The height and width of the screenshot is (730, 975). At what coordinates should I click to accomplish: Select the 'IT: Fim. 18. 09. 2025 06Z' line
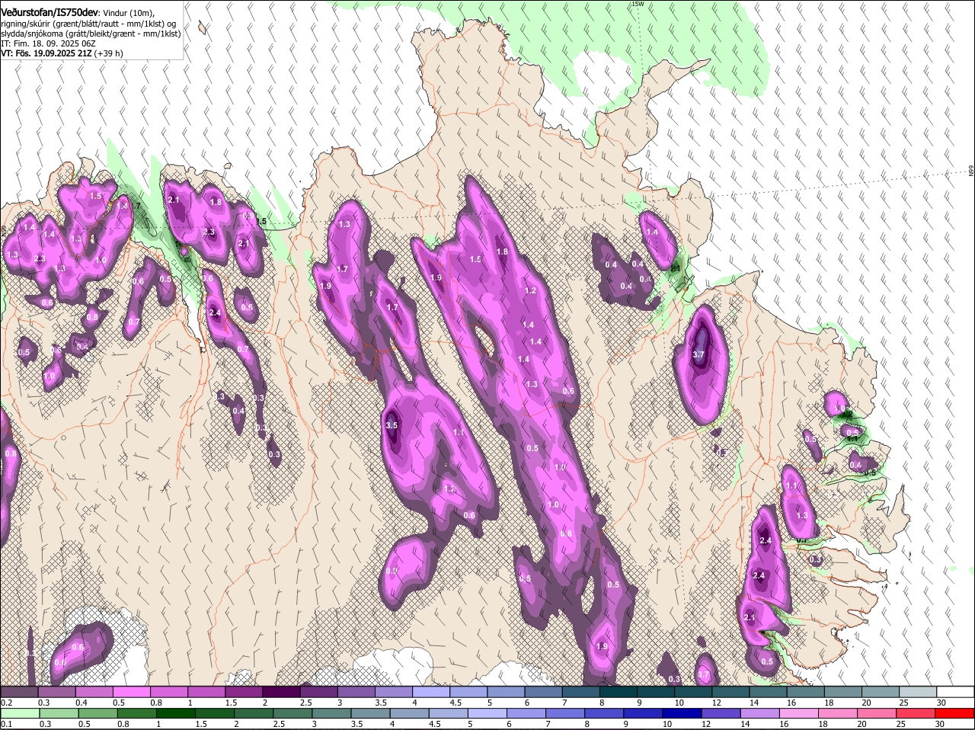pos(48,43)
